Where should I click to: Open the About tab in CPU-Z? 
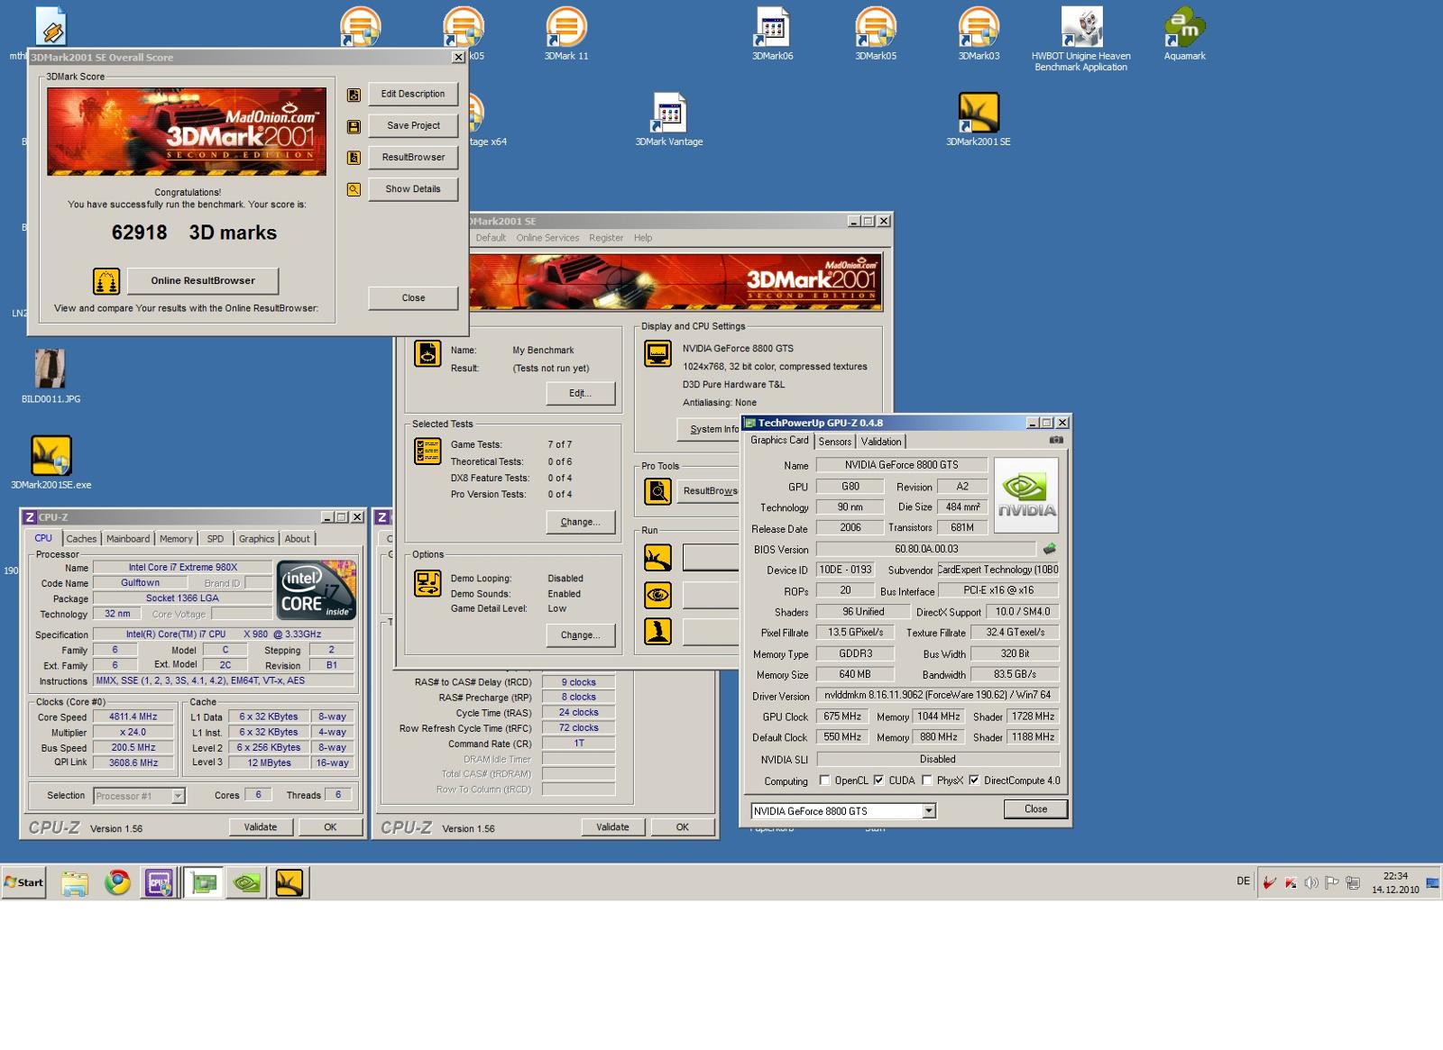point(297,539)
